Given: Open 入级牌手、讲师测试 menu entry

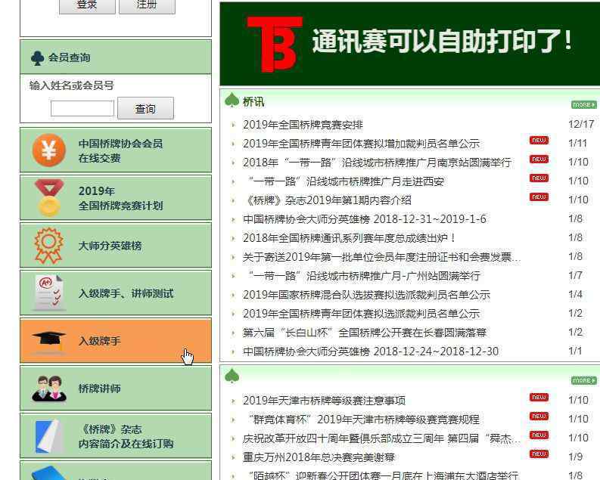Looking at the screenshot, I should coord(116,293).
